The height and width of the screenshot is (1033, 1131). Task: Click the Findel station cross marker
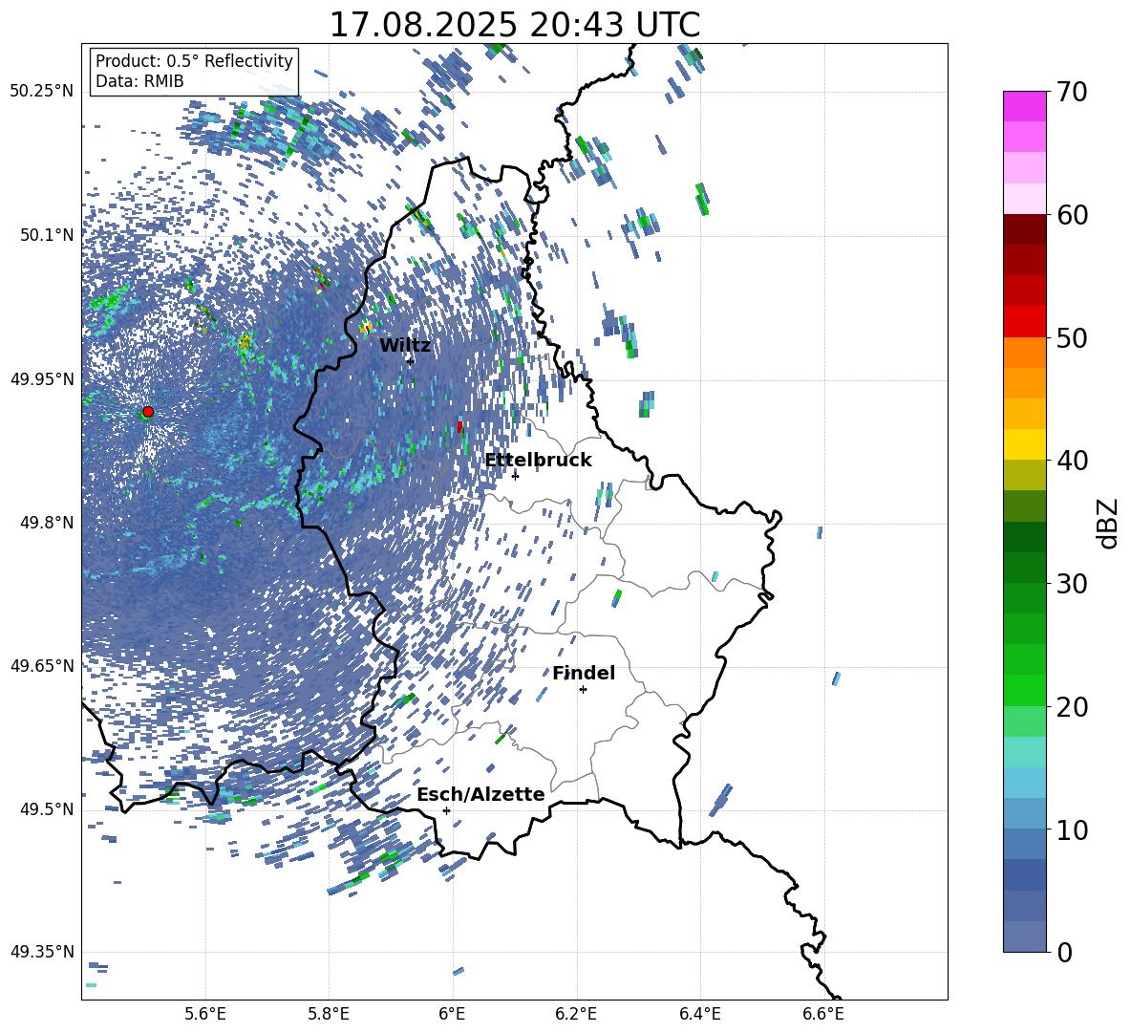coord(583,690)
